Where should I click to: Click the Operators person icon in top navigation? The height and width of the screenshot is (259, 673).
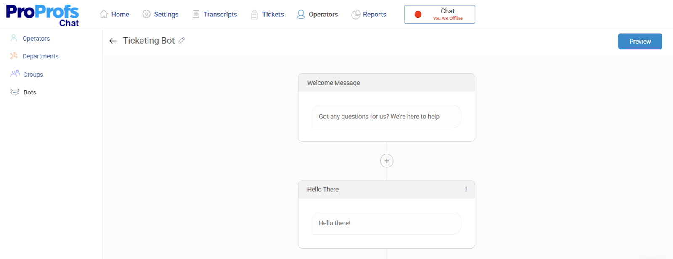tap(301, 15)
